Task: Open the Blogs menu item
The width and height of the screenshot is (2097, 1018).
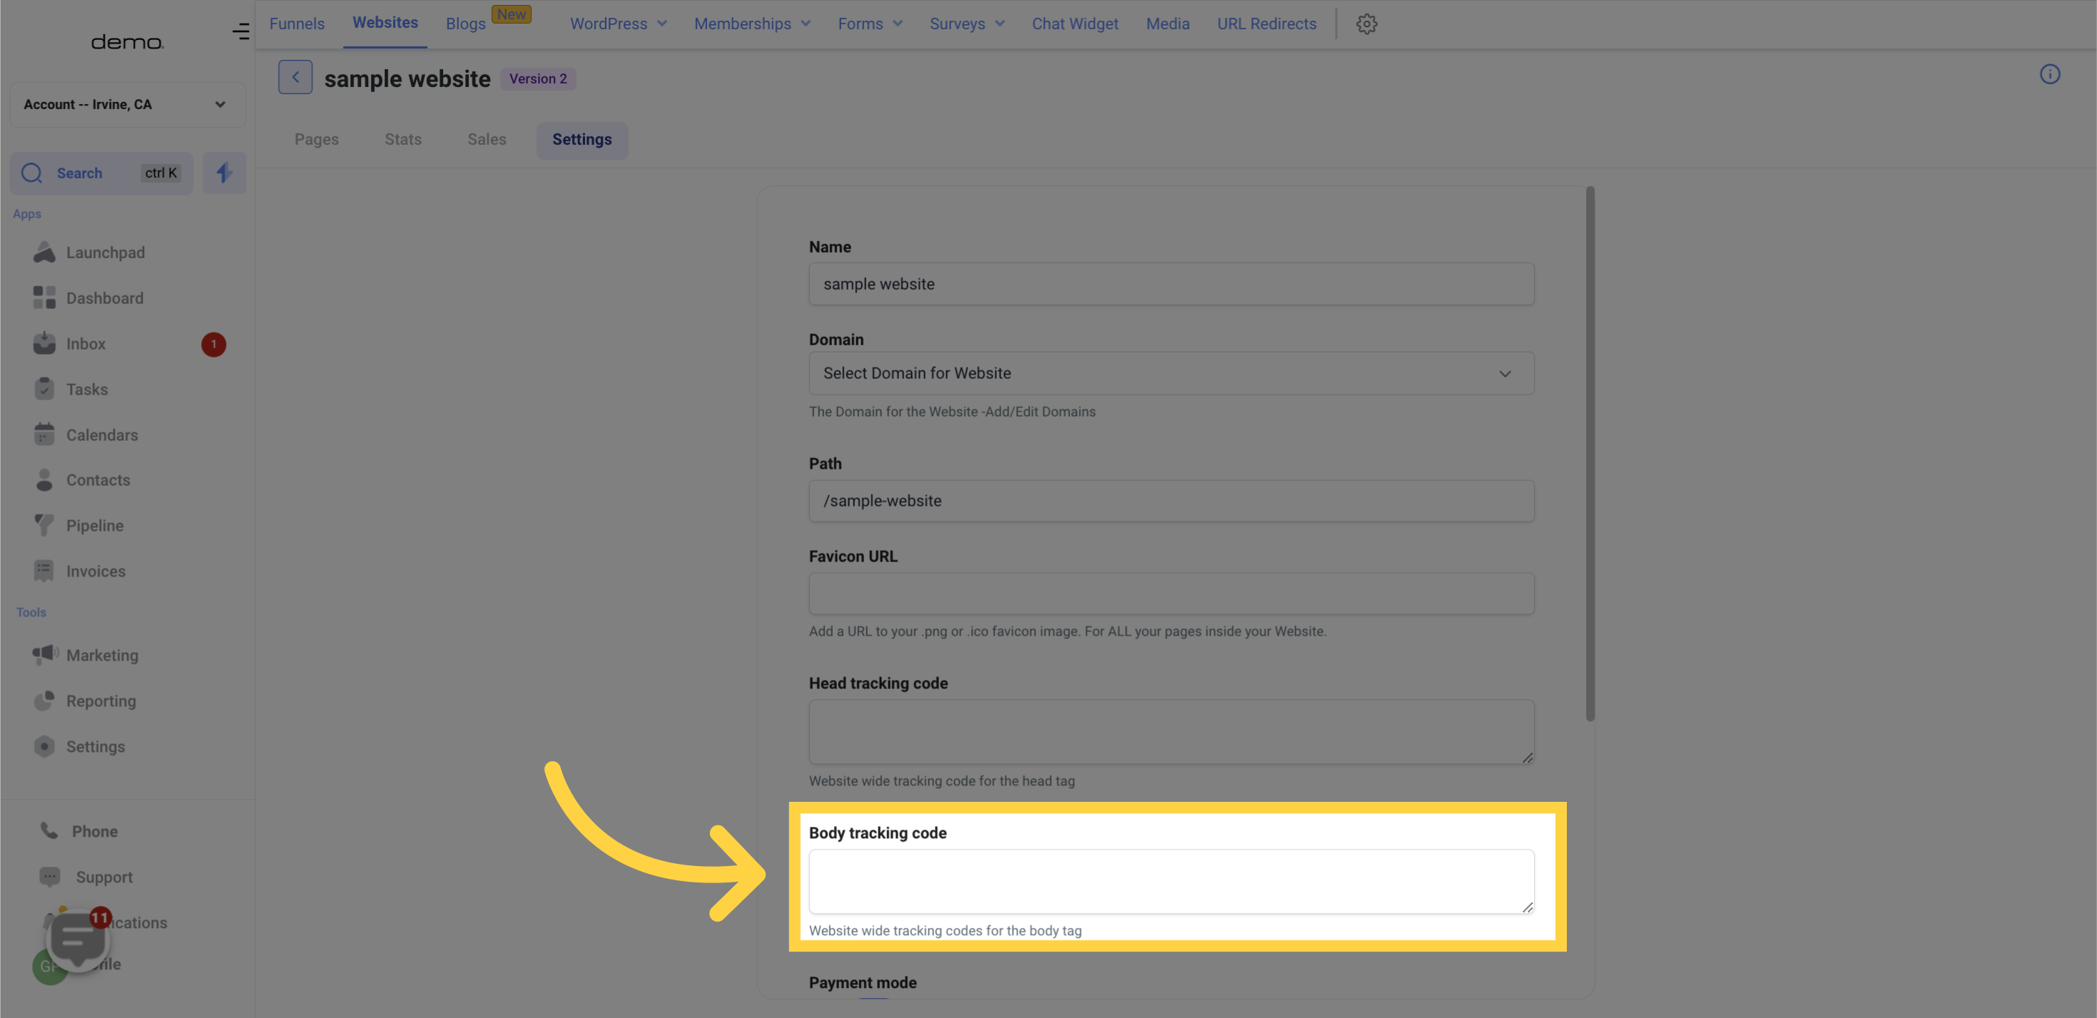Action: click(x=465, y=23)
